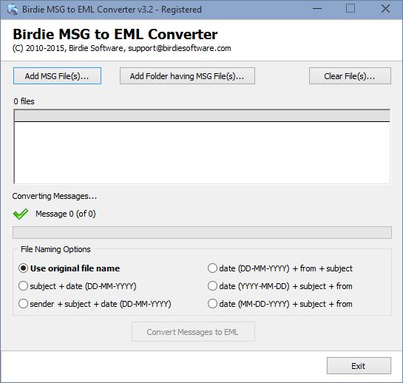
Task: Click the file list column header
Action: 202,115
